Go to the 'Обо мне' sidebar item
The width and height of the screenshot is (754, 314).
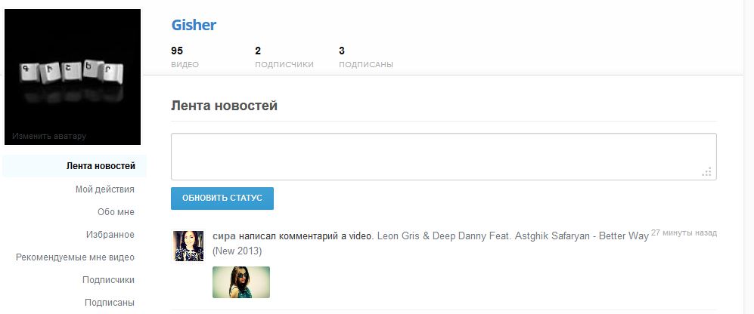pyautogui.click(x=116, y=212)
